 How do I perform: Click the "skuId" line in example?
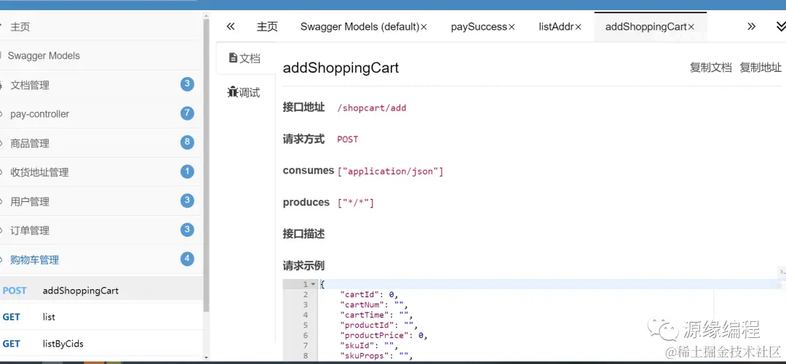[368, 346]
